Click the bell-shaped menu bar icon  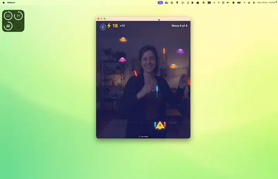click(x=198, y=2)
